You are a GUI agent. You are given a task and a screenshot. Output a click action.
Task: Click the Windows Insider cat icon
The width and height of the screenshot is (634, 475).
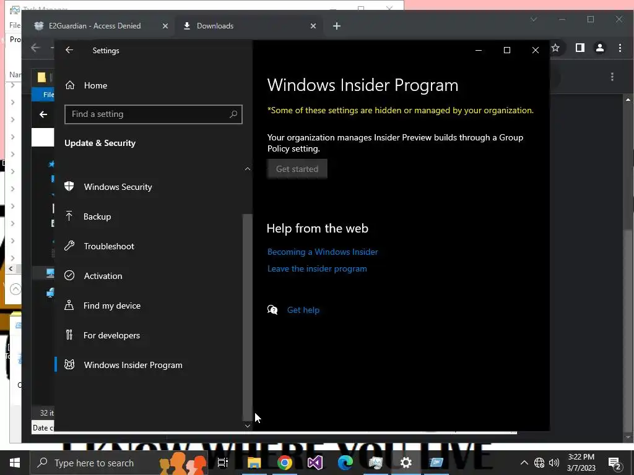point(69,365)
